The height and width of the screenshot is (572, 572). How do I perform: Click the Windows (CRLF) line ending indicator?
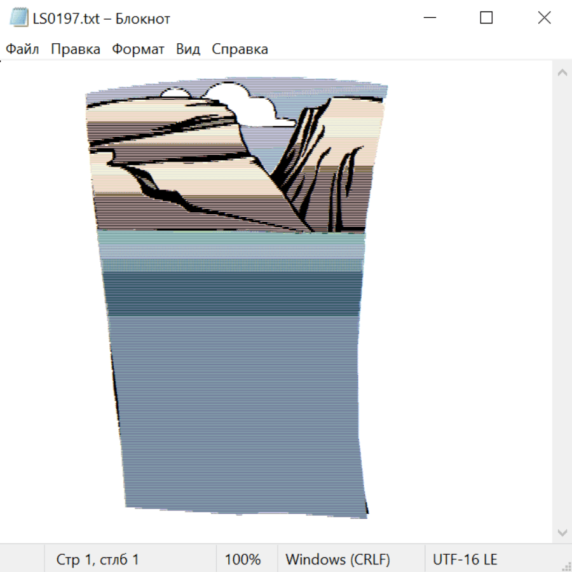(337, 560)
